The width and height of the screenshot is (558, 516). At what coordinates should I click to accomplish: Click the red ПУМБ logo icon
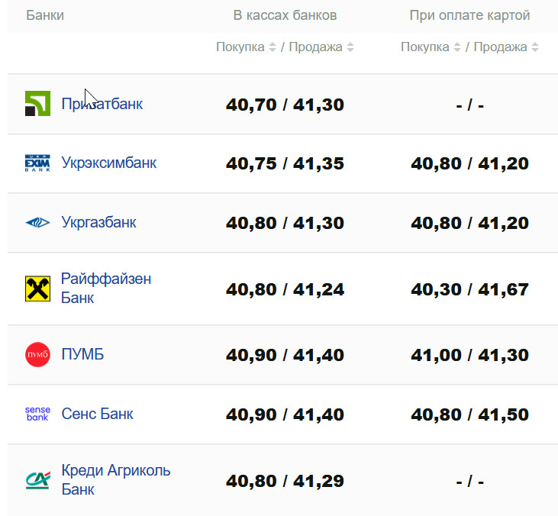tap(37, 355)
